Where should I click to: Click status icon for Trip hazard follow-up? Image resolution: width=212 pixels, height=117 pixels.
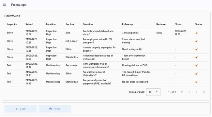197,73
